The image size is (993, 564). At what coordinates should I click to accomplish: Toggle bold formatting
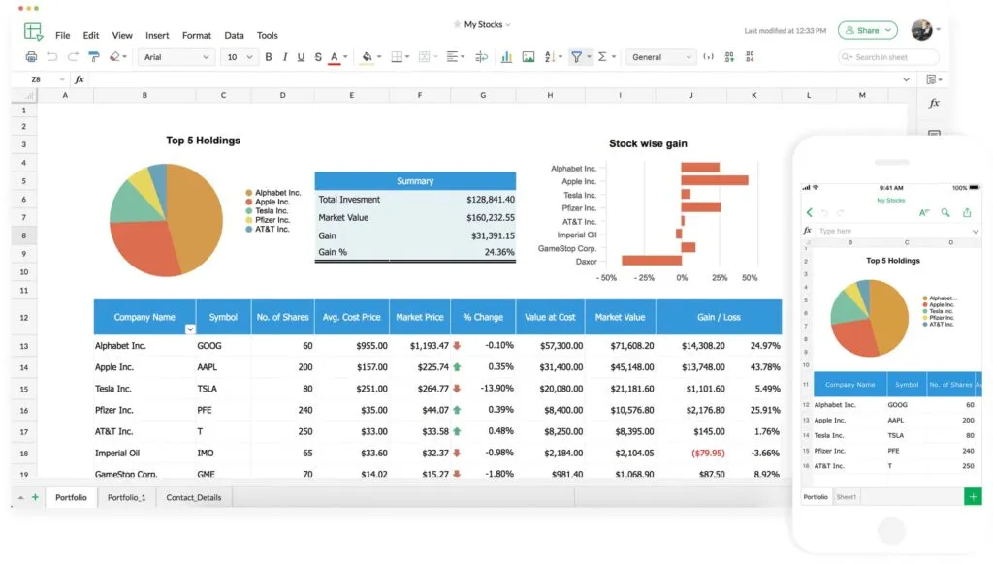coord(269,56)
